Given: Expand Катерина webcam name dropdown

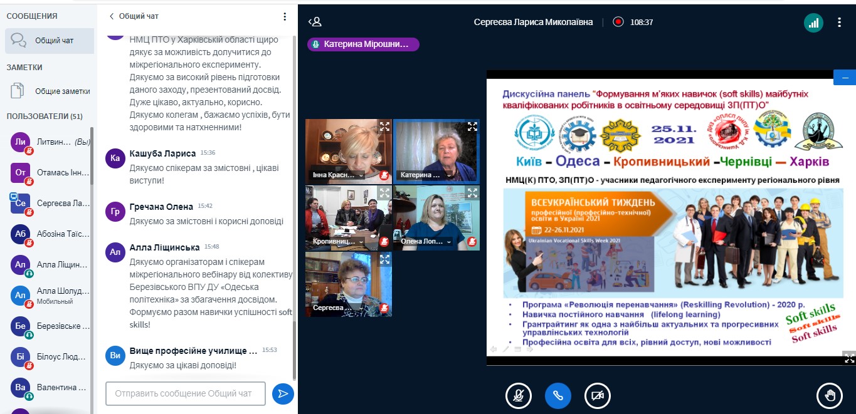Looking at the screenshot, I should click(450, 175).
